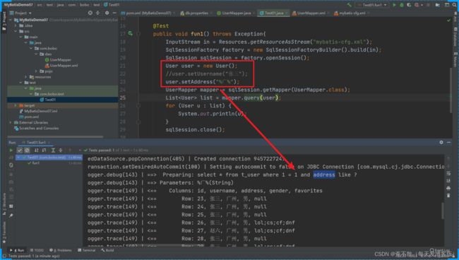This screenshot has width=459, height=260.
Task: Expand all test results icon
Action: click(53, 150)
